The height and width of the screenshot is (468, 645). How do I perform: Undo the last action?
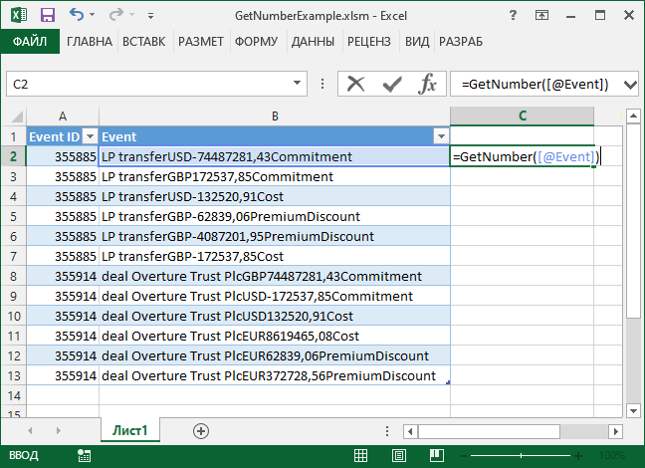77,15
